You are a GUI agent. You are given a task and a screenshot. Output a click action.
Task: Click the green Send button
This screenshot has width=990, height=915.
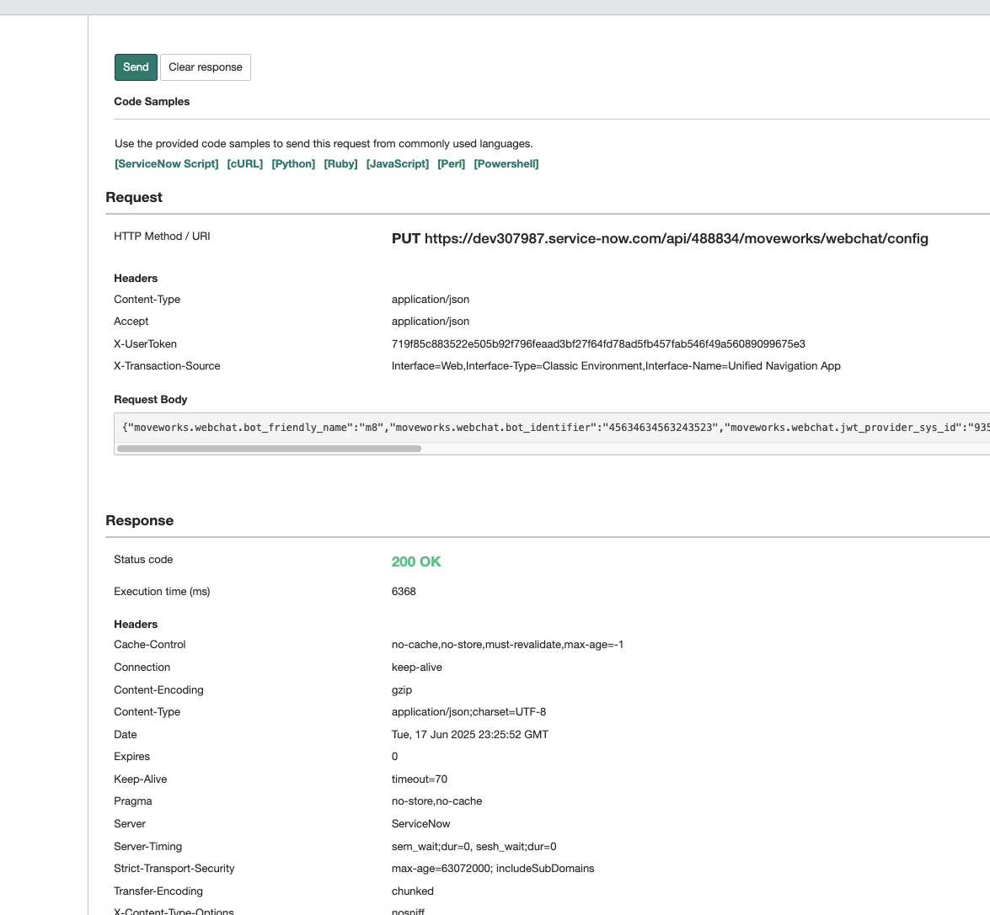pyautogui.click(x=136, y=67)
